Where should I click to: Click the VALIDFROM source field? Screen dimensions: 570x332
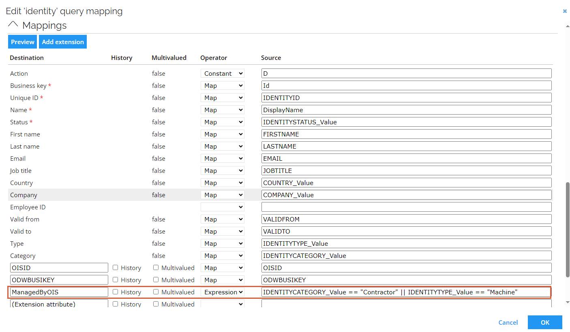point(407,219)
